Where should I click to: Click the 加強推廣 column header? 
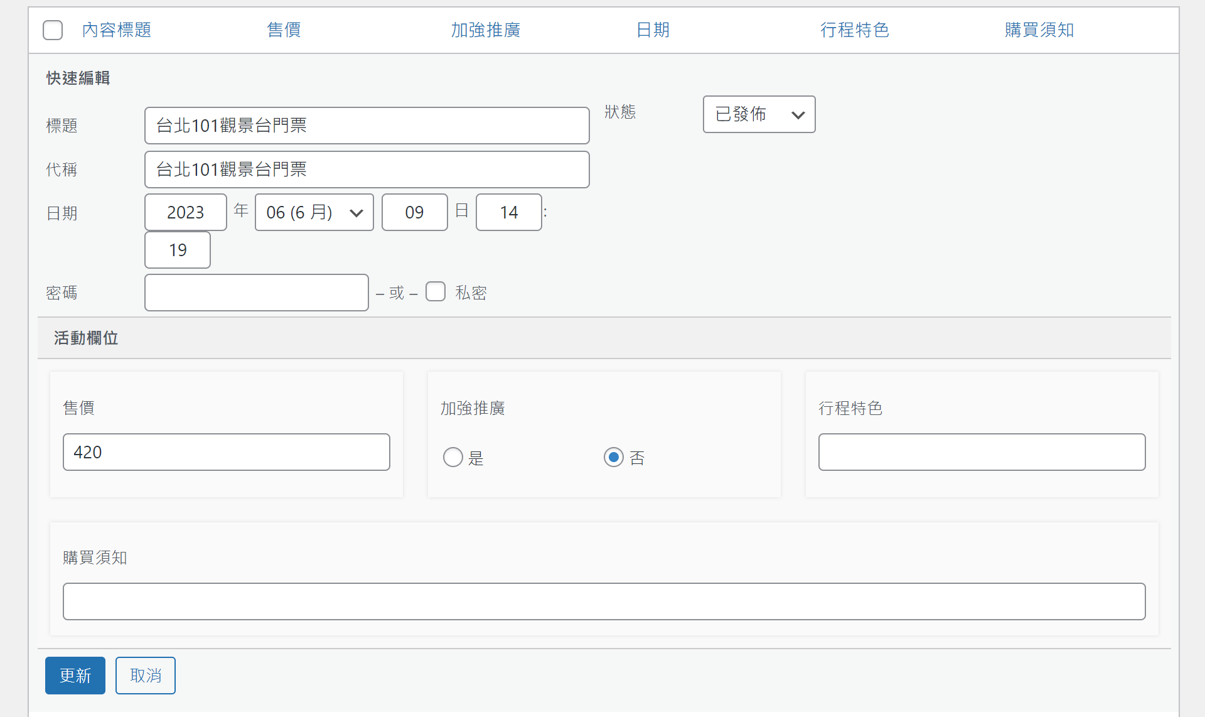485,30
